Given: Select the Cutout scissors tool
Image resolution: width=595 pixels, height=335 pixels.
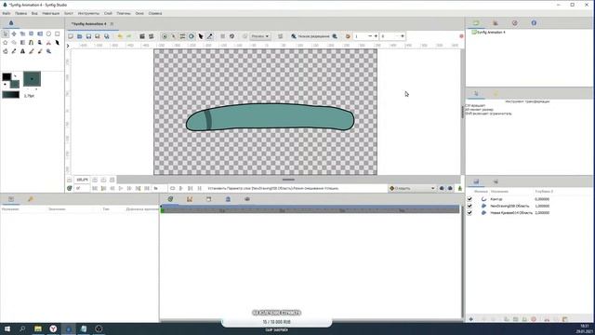Looking at the screenshot, I should [x=48, y=43].
